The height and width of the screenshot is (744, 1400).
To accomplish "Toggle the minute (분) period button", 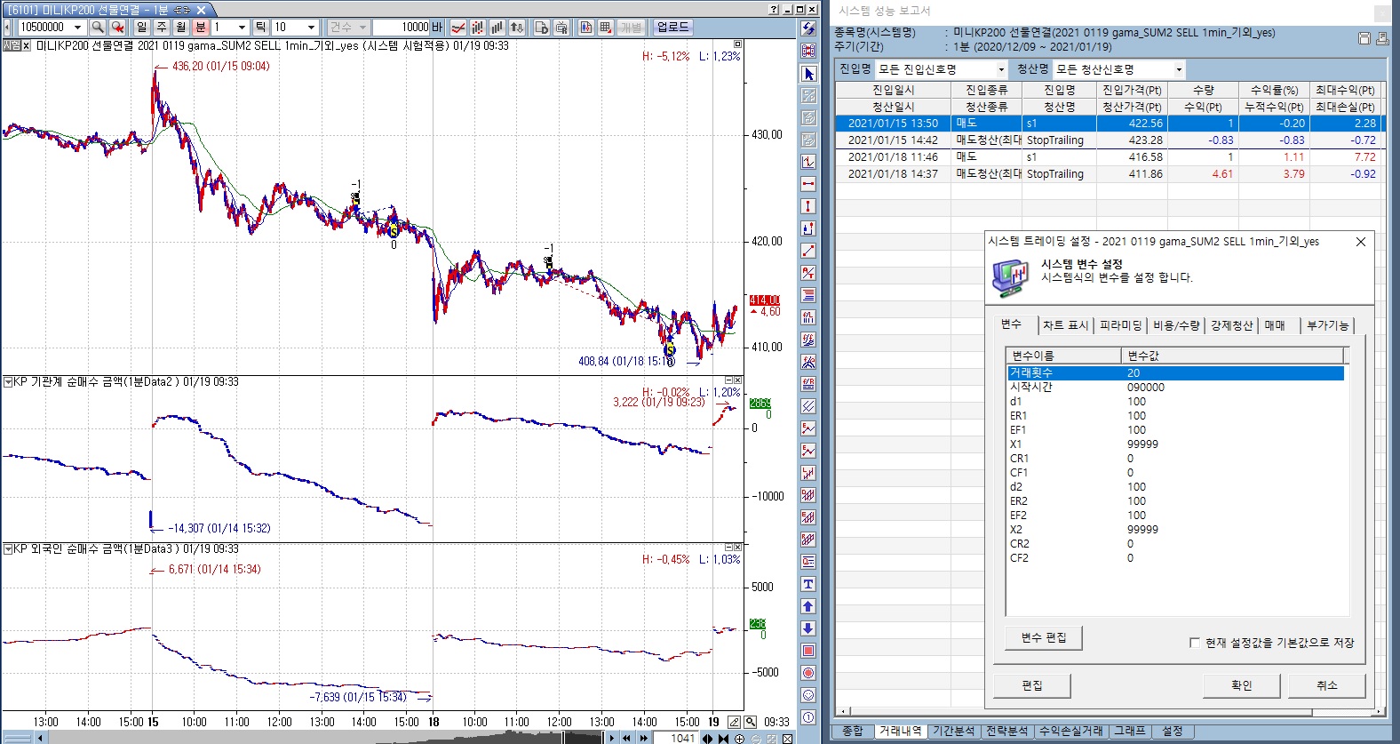I will [x=200, y=28].
